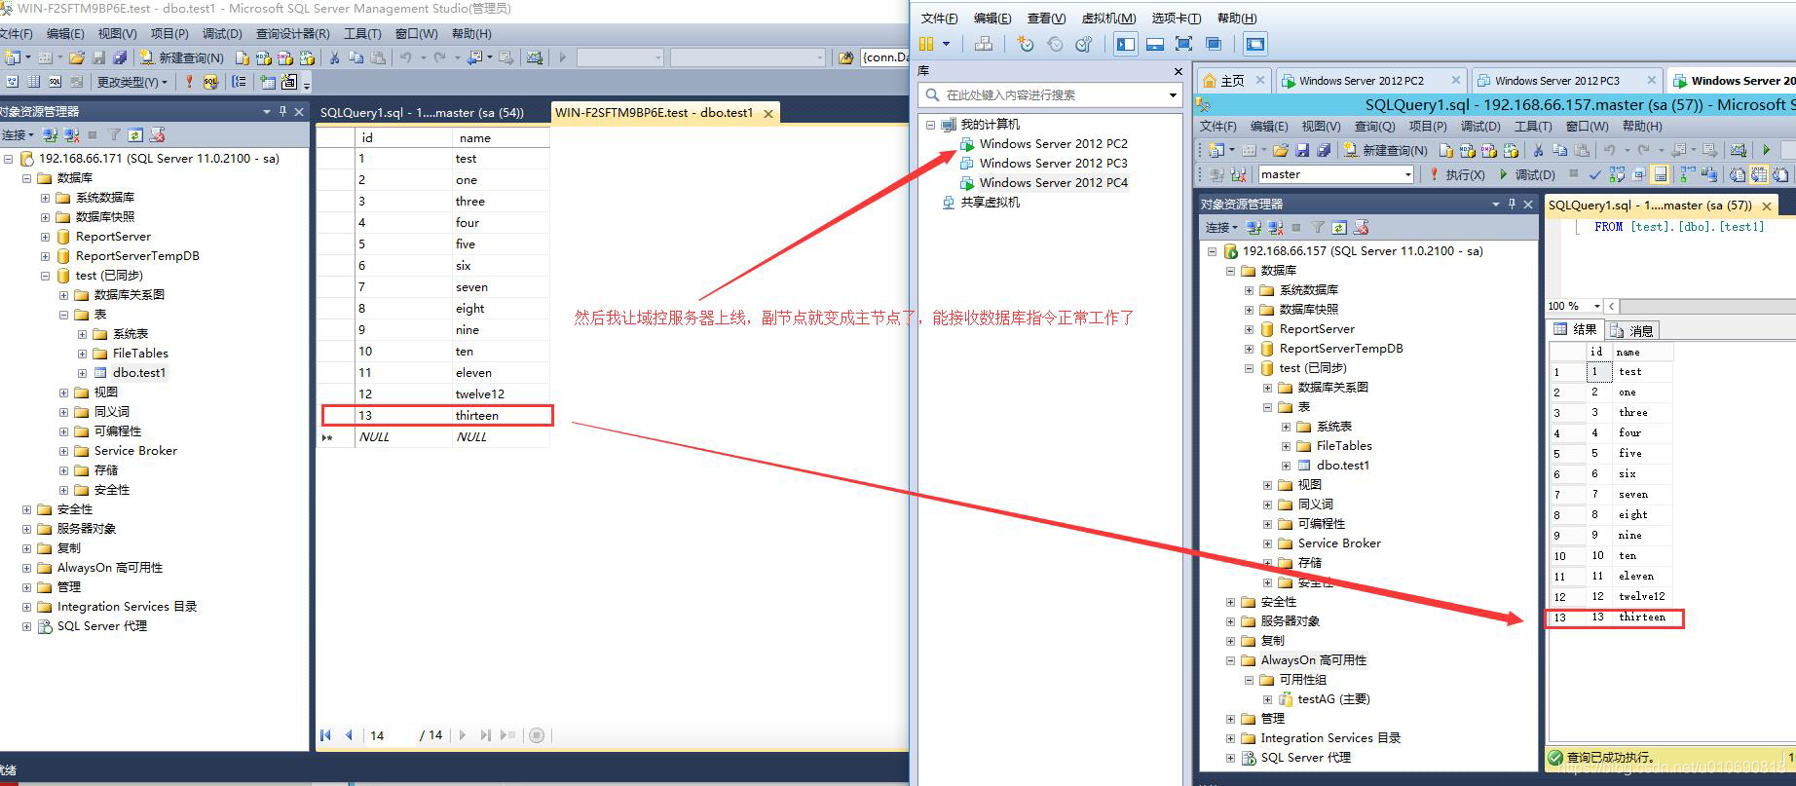Expand ReportServerTempDB database in left tree
Viewport: 1796px width, 786px height.
click(x=45, y=255)
